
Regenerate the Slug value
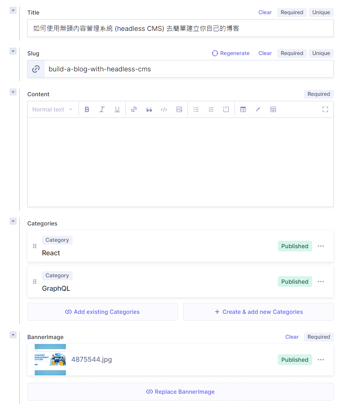pyautogui.click(x=231, y=53)
